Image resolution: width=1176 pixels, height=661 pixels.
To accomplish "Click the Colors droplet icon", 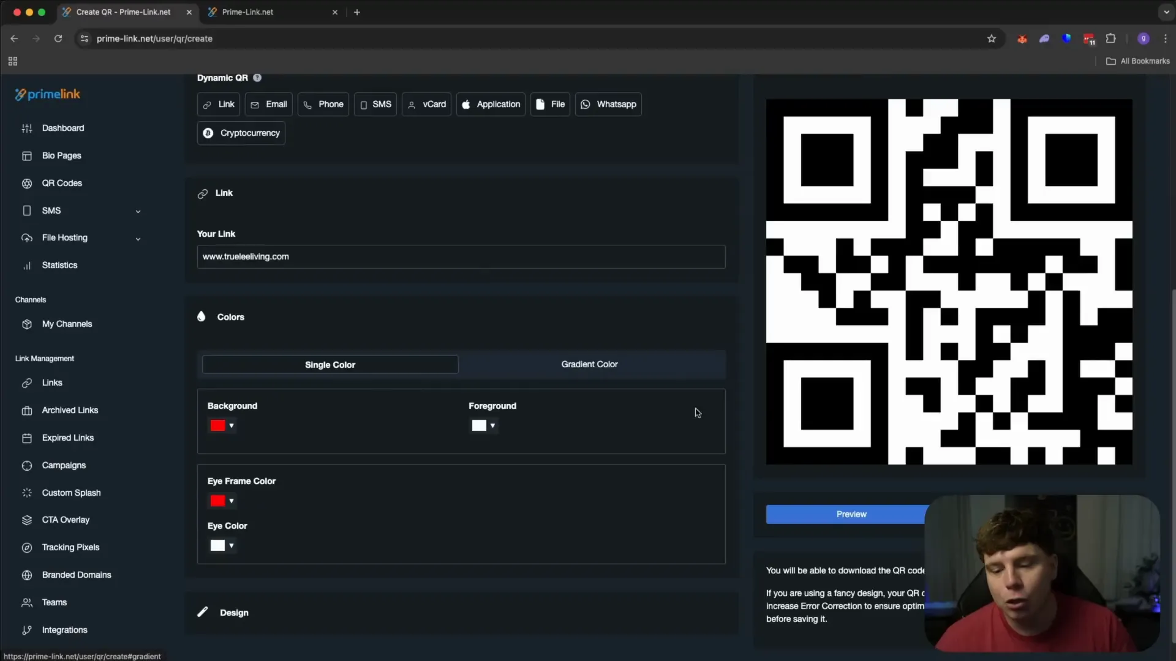I will click(202, 316).
